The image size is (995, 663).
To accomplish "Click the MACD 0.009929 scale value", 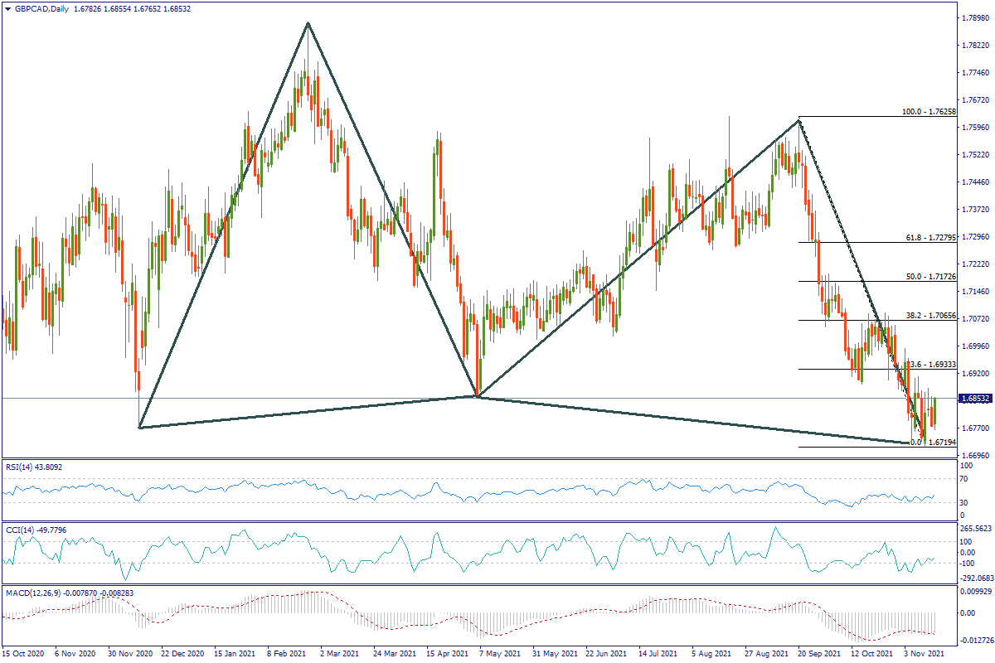I will [975, 593].
